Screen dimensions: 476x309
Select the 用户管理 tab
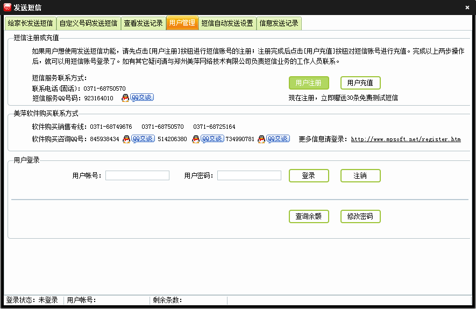point(182,24)
